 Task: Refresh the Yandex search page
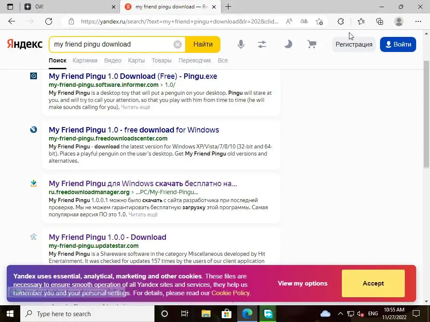coord(49,21)
